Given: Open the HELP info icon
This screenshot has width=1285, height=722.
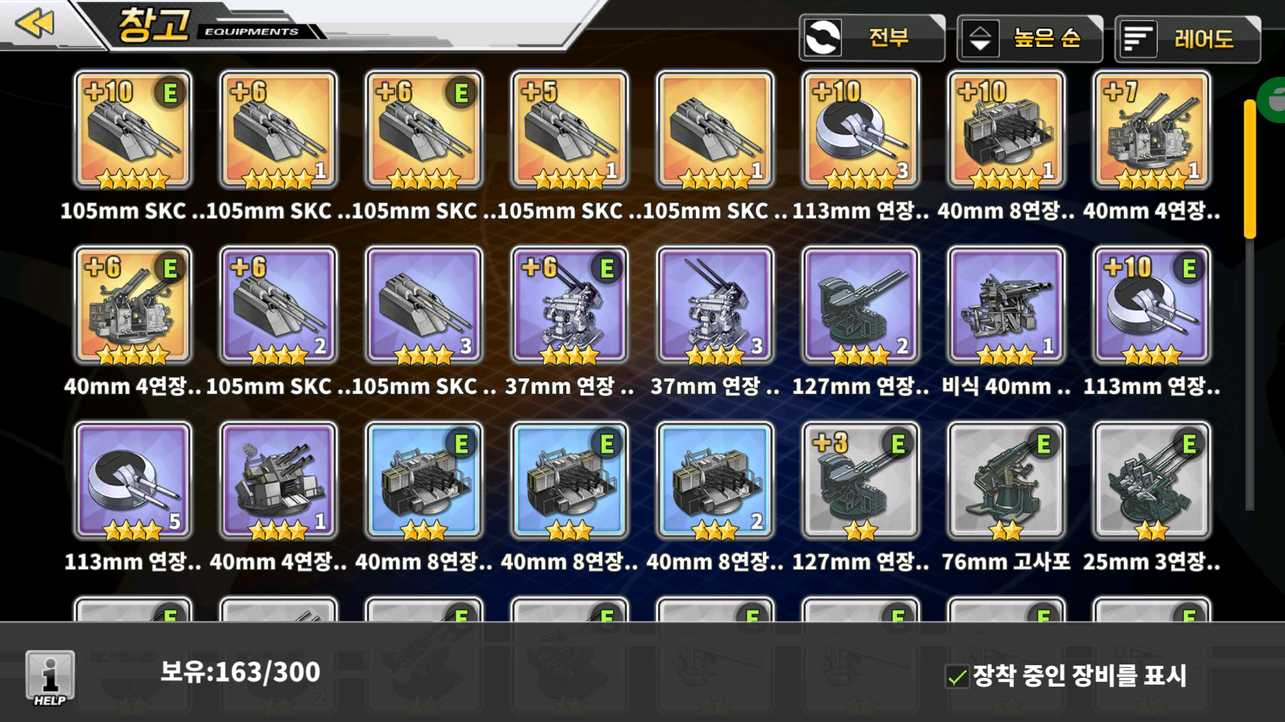Looking at the screenshot, I should pyautogui.click(x=50, y=679).
